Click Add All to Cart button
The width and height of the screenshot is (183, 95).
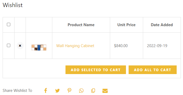click(x=153, y=70)
